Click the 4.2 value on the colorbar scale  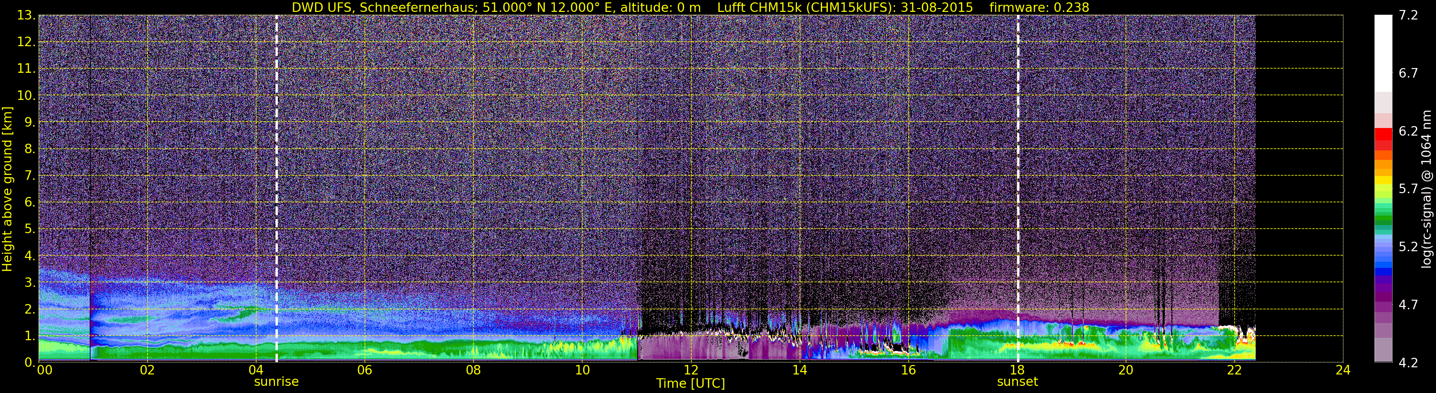pyautogui.click(x=1408, y=363)
